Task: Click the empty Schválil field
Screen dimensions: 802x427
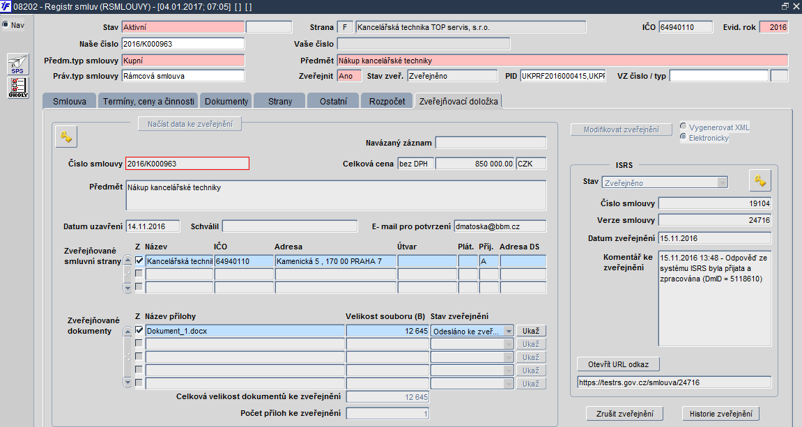Action: [290, 226]
